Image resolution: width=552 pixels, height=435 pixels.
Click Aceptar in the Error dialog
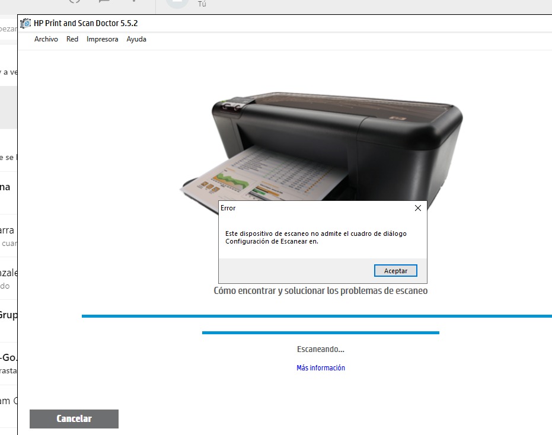395,271
